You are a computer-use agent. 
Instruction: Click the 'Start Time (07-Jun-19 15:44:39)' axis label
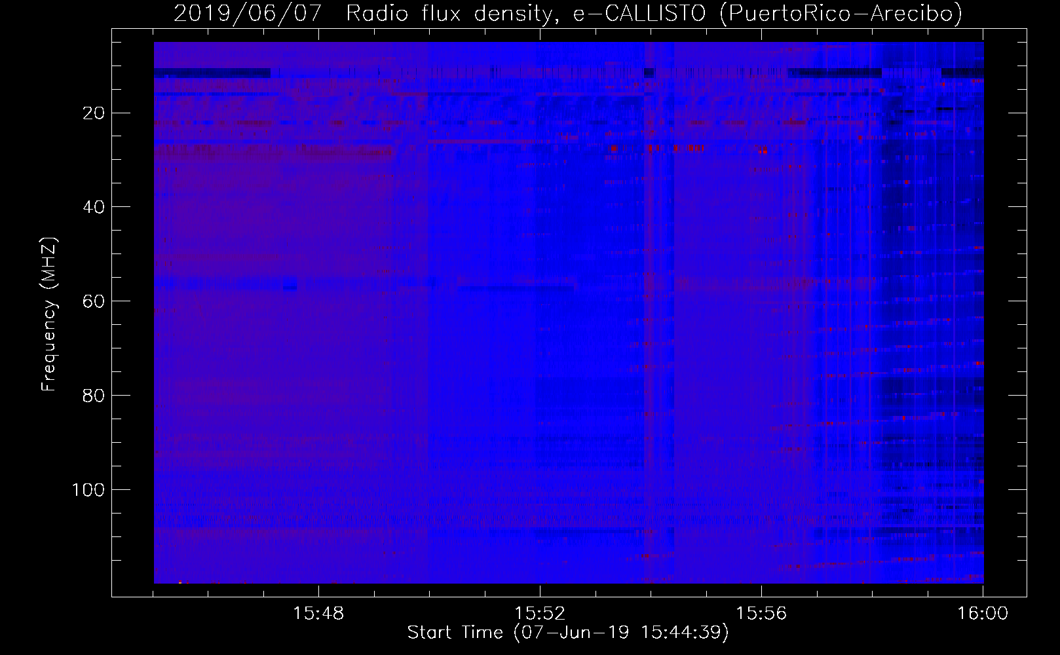click(x=568, y=633)
